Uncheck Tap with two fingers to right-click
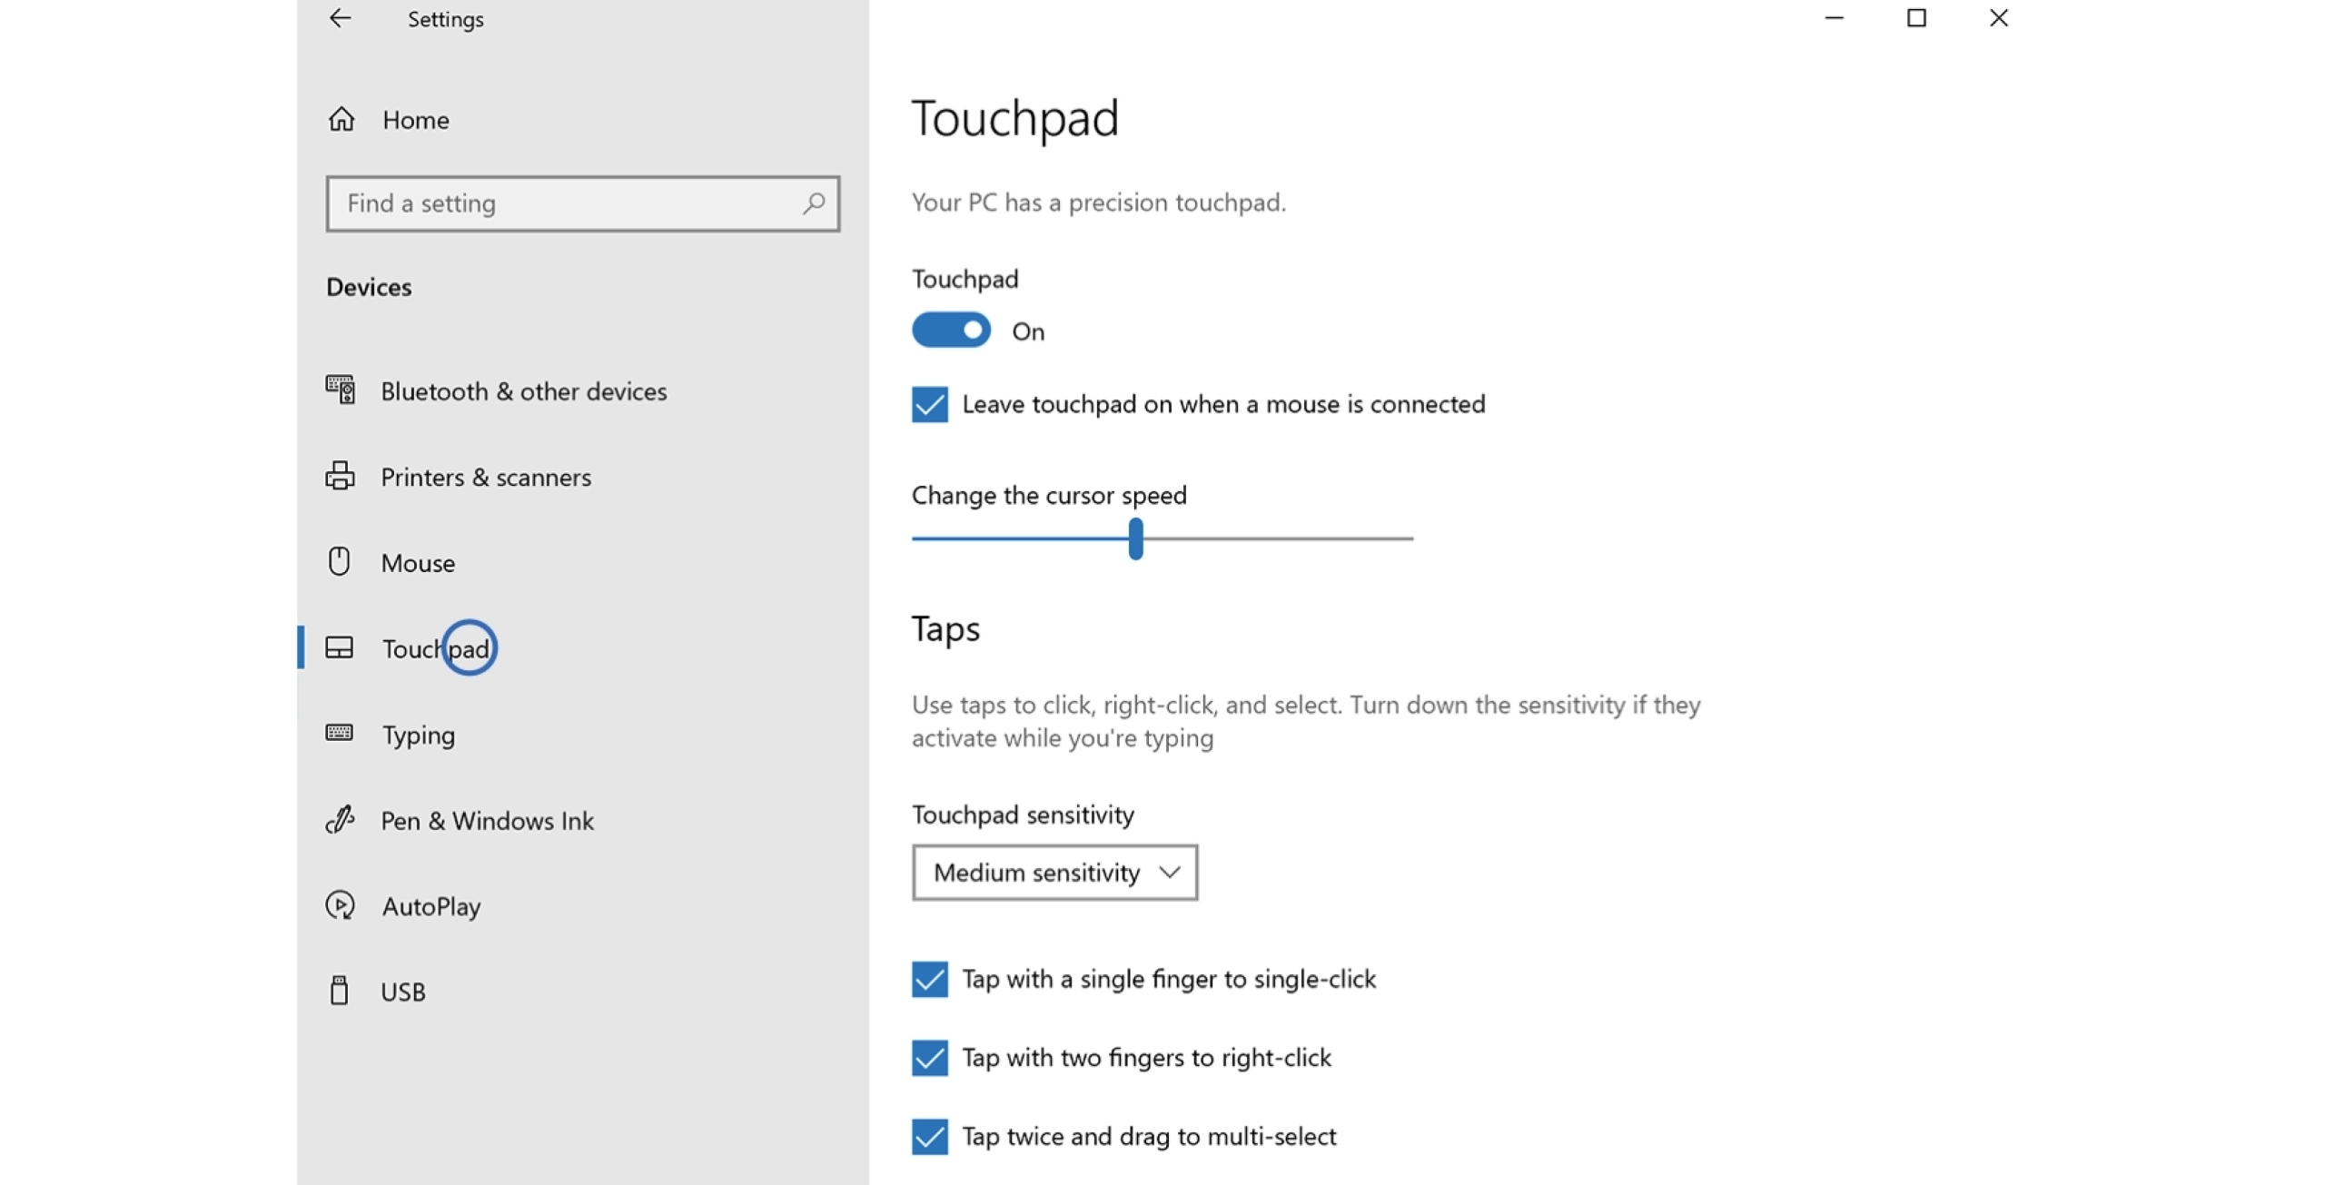The height and width of the screenshot is (1185, 2325). coord(929,1058)
